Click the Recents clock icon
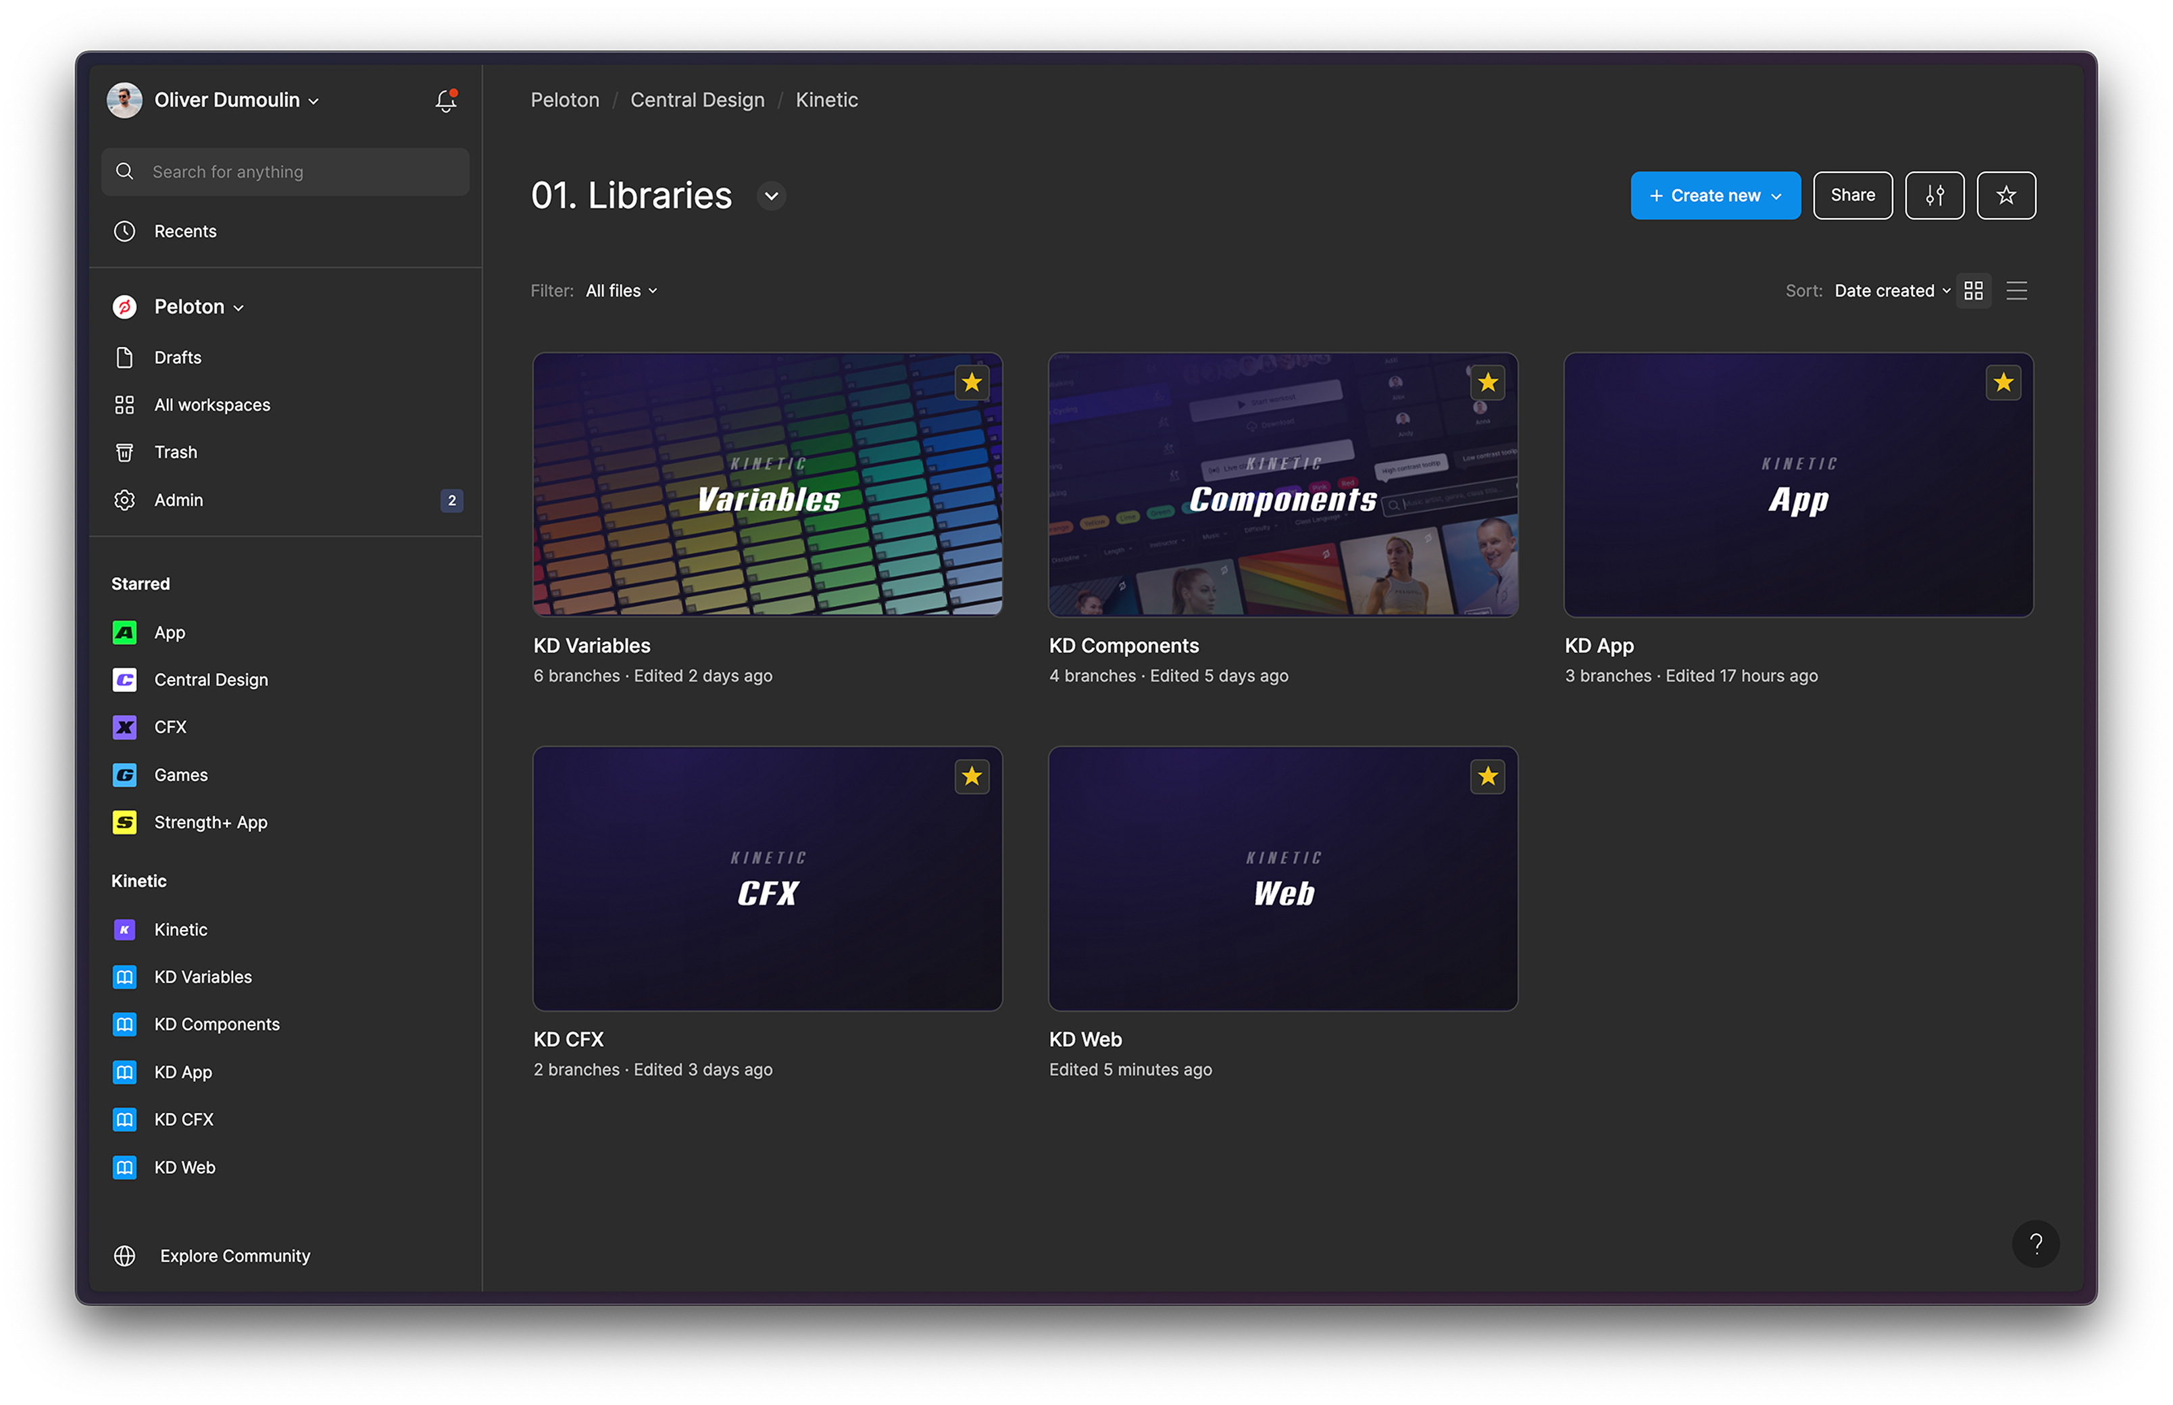Viewport: 2173px width, 1405px height. [125, 231]
